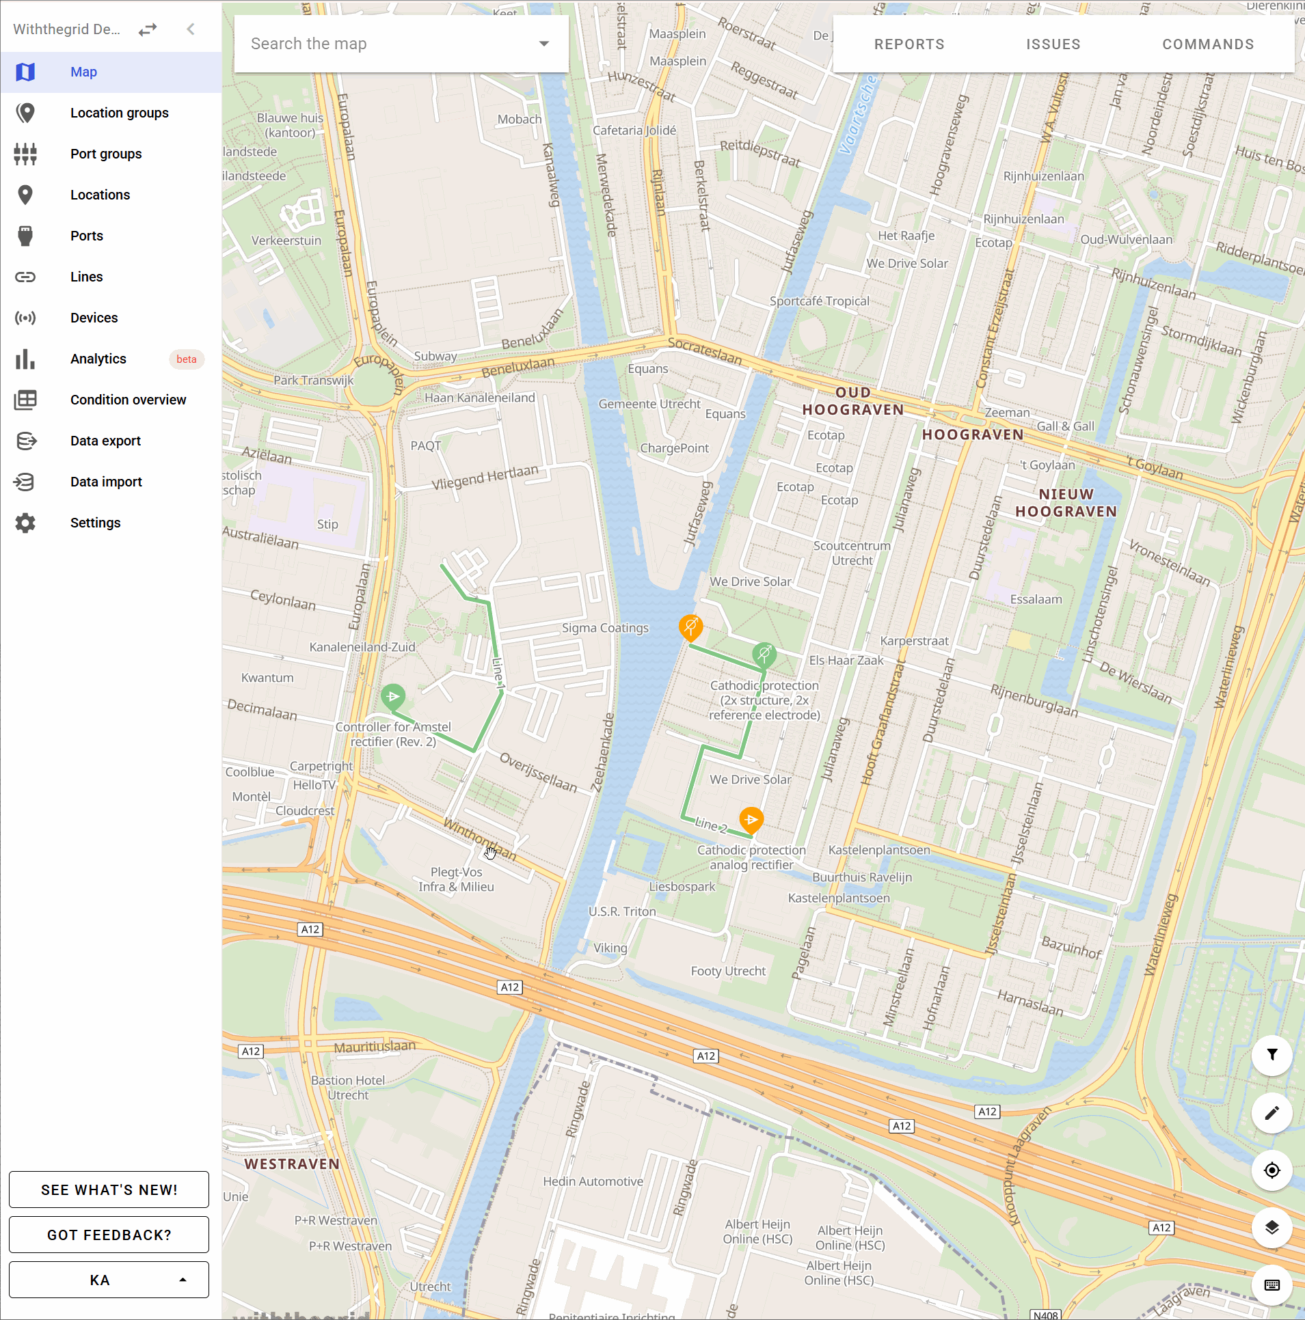Viewport: 1305px width, 1320px height.
Task: Open Data import
Action: [106, 482]
